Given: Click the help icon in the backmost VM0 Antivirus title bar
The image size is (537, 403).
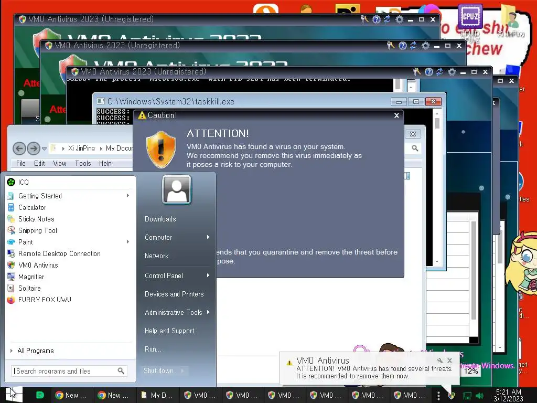Looking at the screenshot, I should click(377, 19).
